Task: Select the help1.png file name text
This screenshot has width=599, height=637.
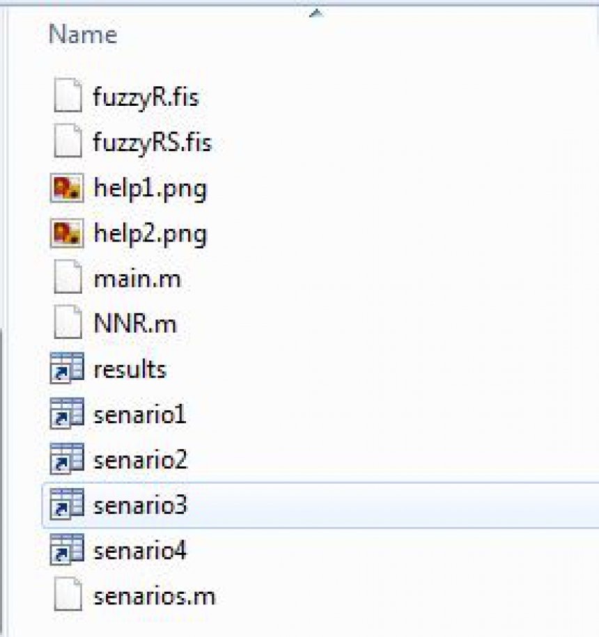Action: tap(150, 189)
